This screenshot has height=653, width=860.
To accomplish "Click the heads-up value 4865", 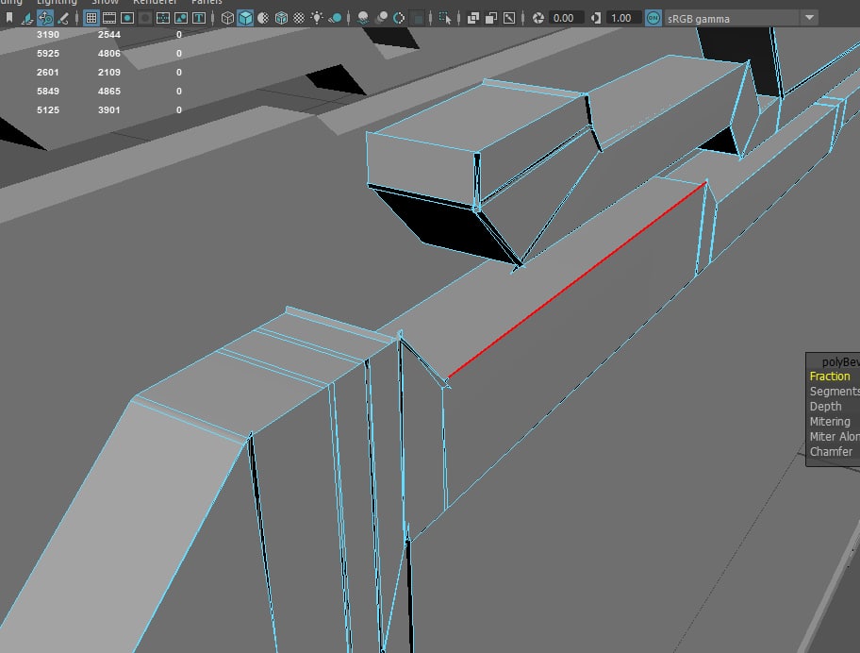I will pyautogui.click(x=109, y=92).
